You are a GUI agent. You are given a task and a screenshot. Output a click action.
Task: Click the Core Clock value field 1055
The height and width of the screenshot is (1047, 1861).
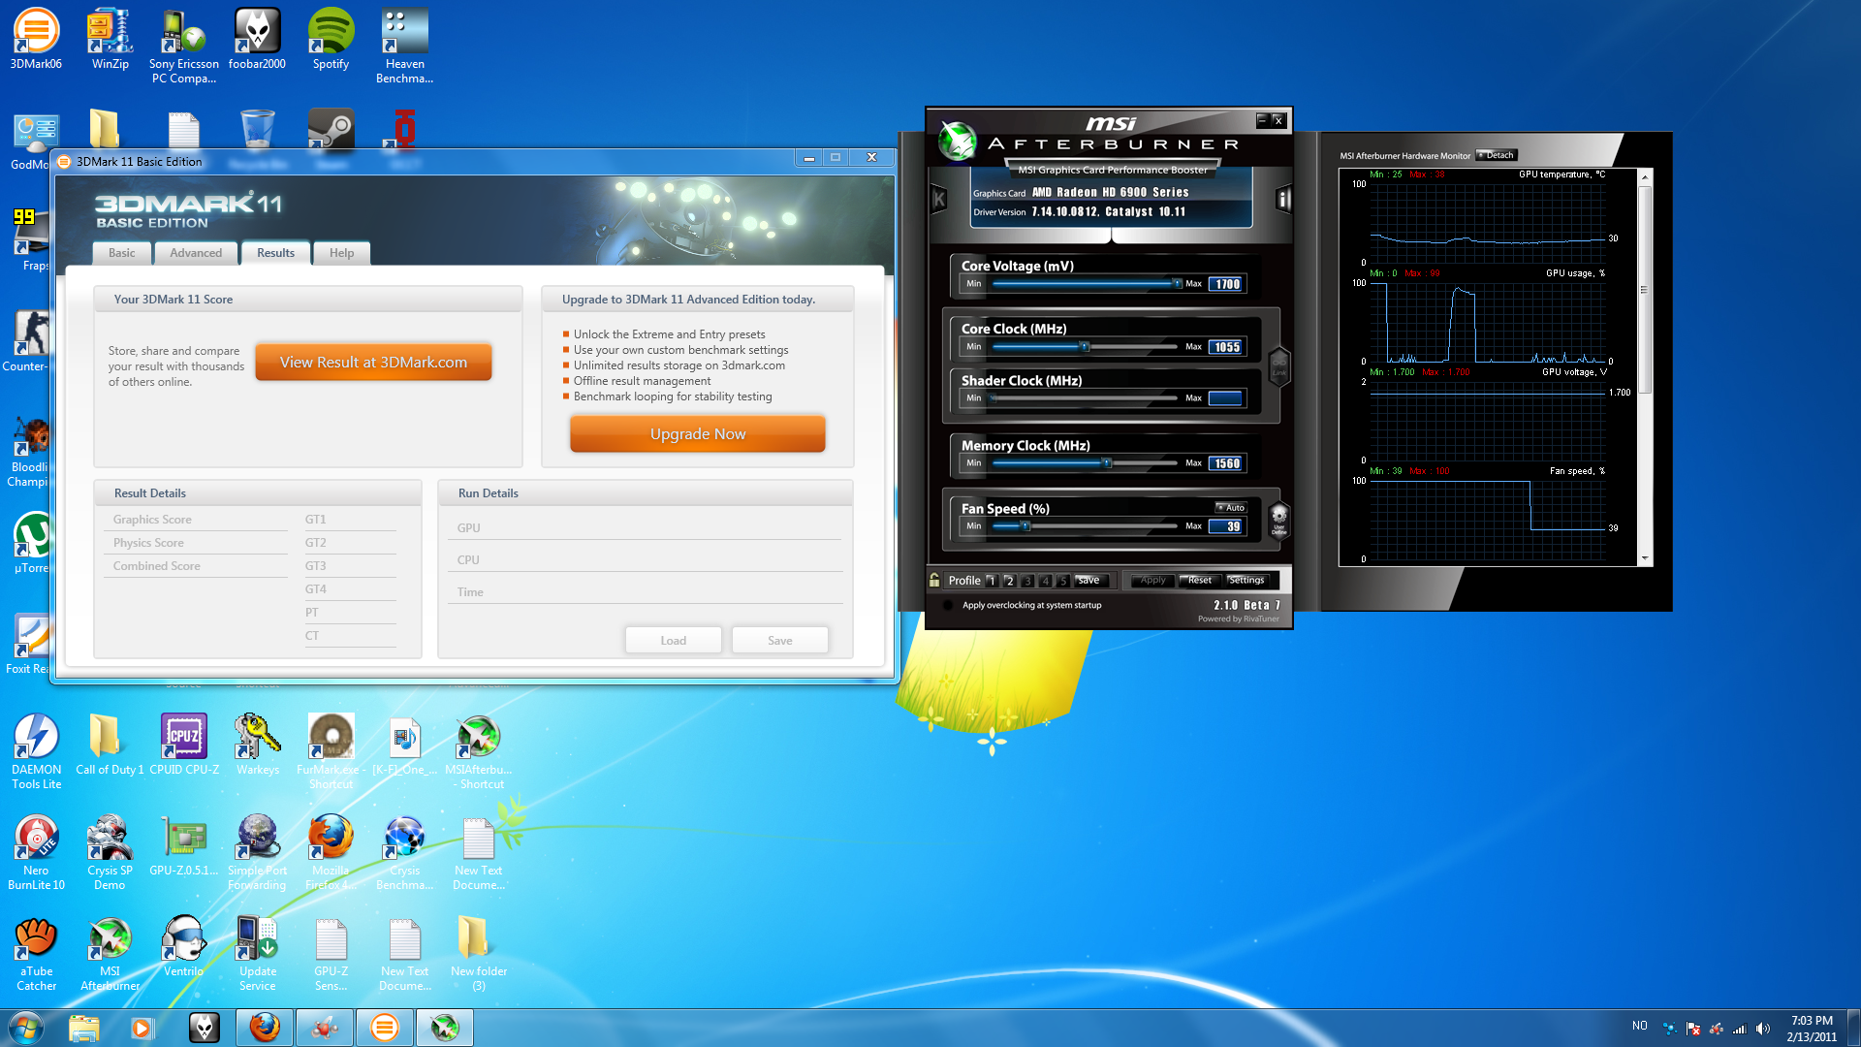(x=1226, y=347)
